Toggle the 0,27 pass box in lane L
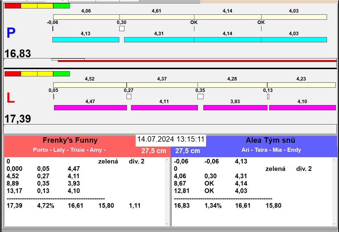Image resolution: width=339 pixels, height=232 pixels. 129,96
